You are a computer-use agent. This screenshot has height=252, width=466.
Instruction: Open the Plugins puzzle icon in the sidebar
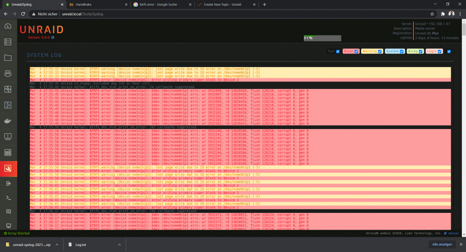[x=8, y=105]
